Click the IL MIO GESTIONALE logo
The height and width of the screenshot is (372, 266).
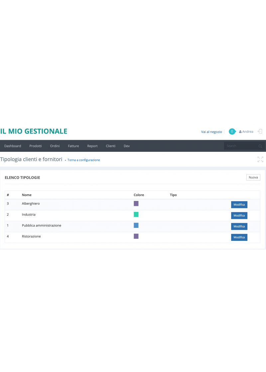click(34, 131)
